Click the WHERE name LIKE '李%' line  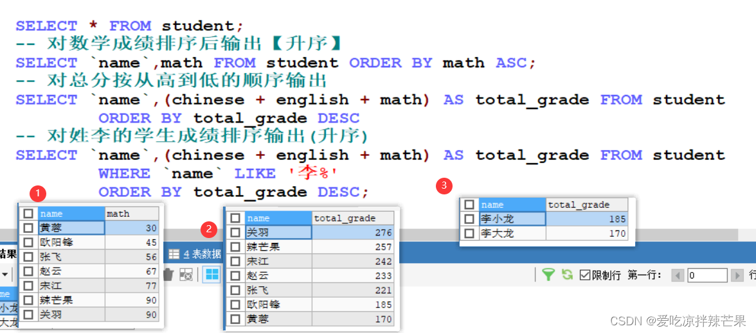pos(217,173)
